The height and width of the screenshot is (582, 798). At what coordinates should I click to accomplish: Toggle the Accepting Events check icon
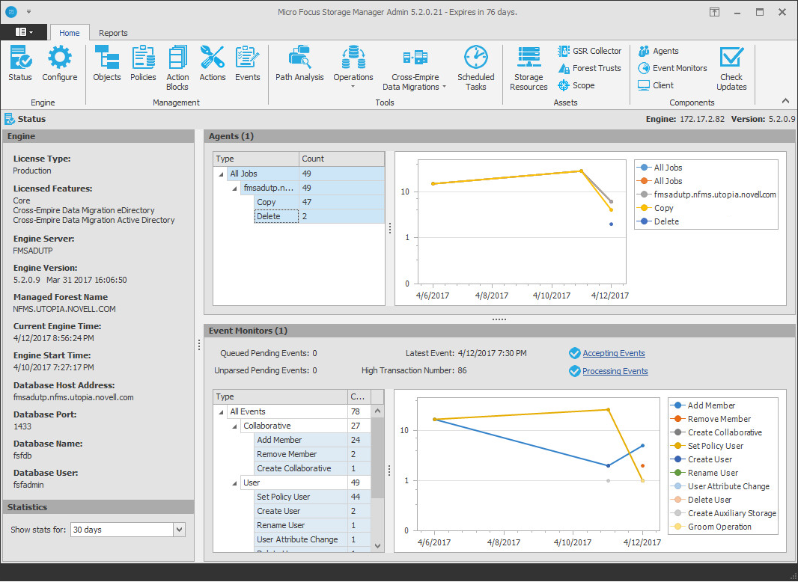point(575,353)
